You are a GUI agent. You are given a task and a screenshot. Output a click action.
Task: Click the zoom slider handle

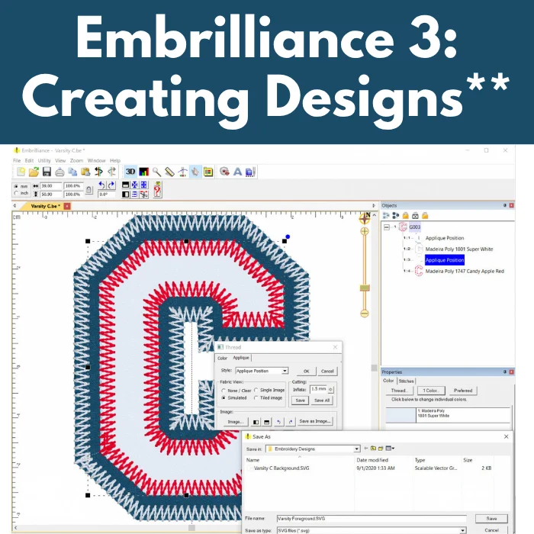365,288
